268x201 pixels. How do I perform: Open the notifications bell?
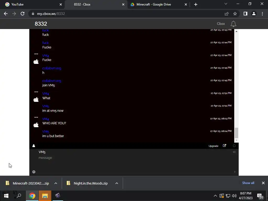click(x=233, y=24)
